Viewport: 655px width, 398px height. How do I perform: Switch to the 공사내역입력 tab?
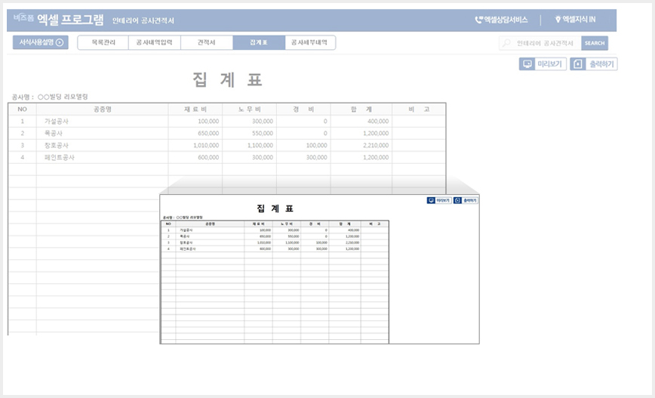pos(155,42)
